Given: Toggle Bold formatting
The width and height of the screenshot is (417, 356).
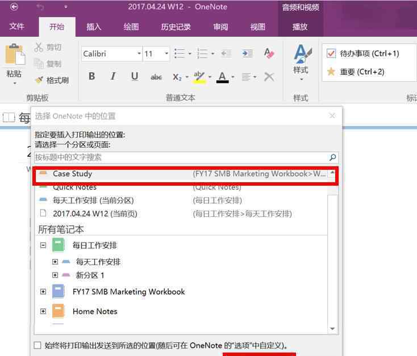Looking at the screenshot, I should (x=91, y=76).
